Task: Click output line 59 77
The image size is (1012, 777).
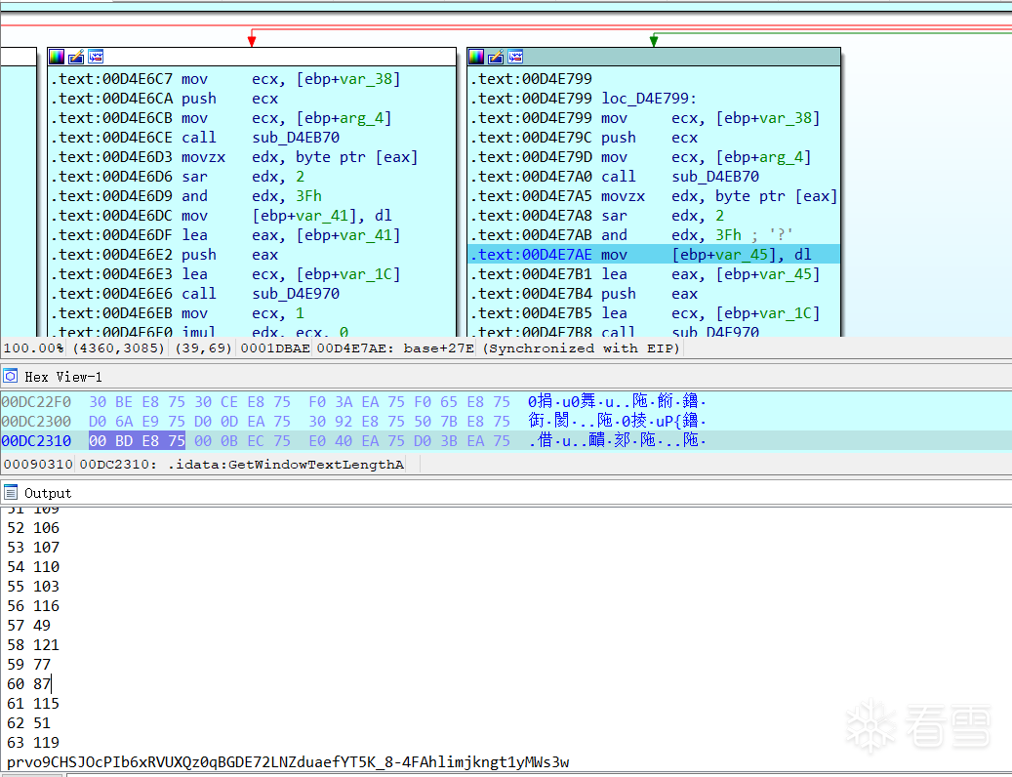Action: pos(28,664)
